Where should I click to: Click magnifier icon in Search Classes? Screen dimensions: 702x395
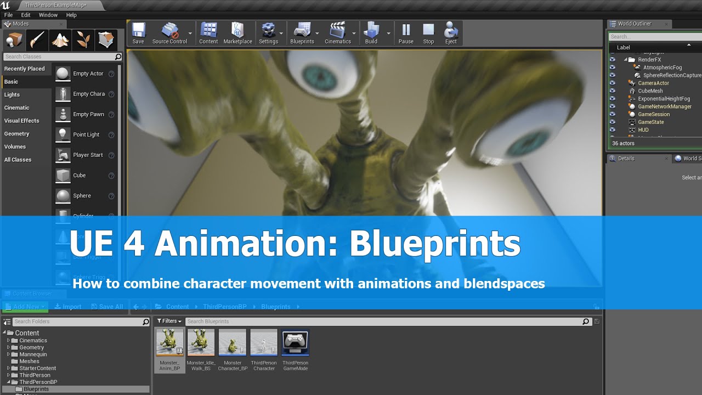click(118, 57)
